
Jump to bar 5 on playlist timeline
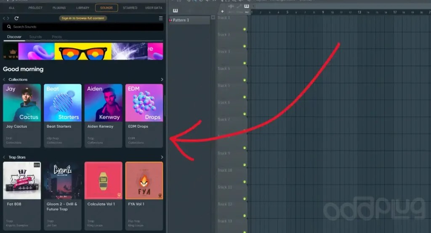click(x=287, y=12)
